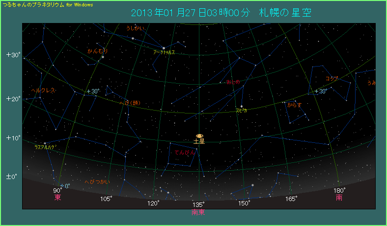Screen dimensions: 387x226
Task: Select the ヘルクレス constellation label
Action: tap(43, 90)
